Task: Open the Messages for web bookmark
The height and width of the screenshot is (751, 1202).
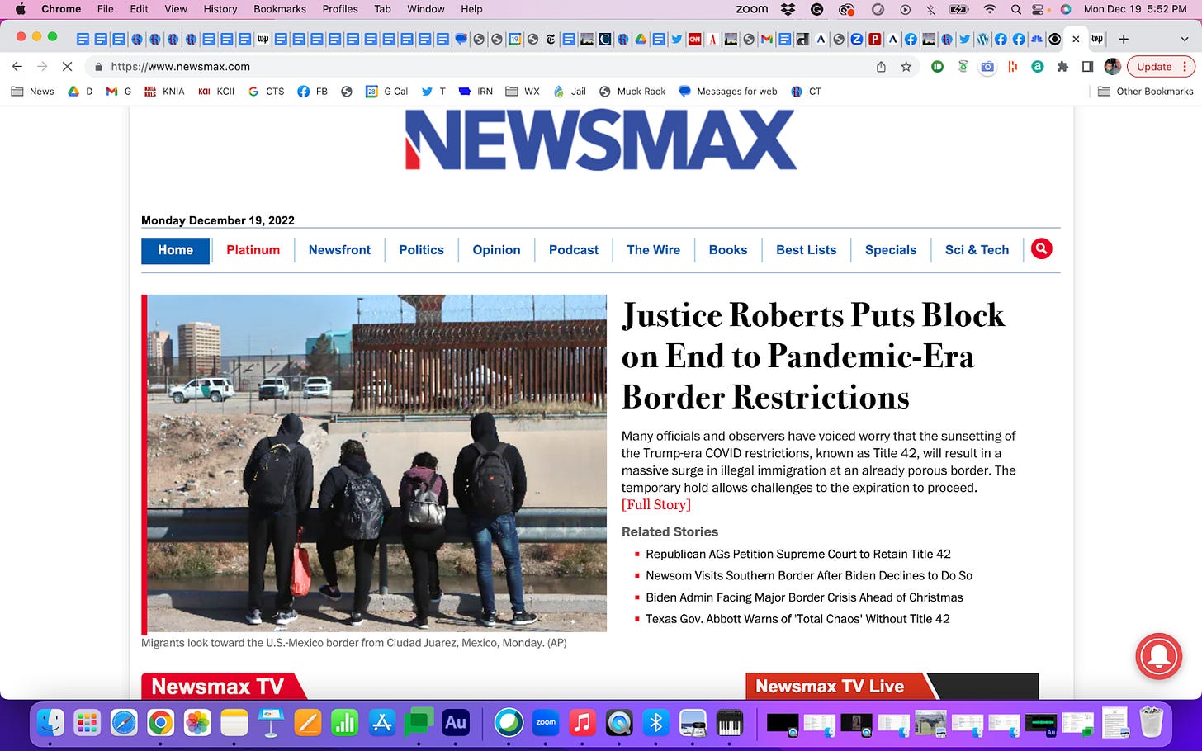Action: pyautogui.click(x=727, y=92)
